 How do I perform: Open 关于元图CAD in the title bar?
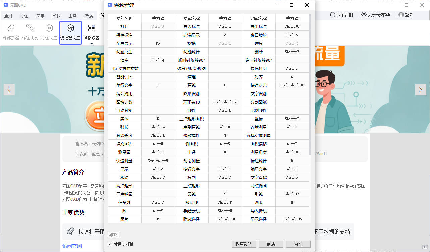376,15
